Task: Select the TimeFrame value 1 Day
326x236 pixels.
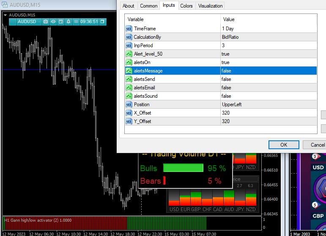Action: click(x=268, y=29)
